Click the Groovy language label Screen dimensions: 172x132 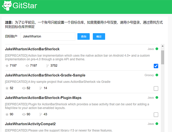pos(149,75)
